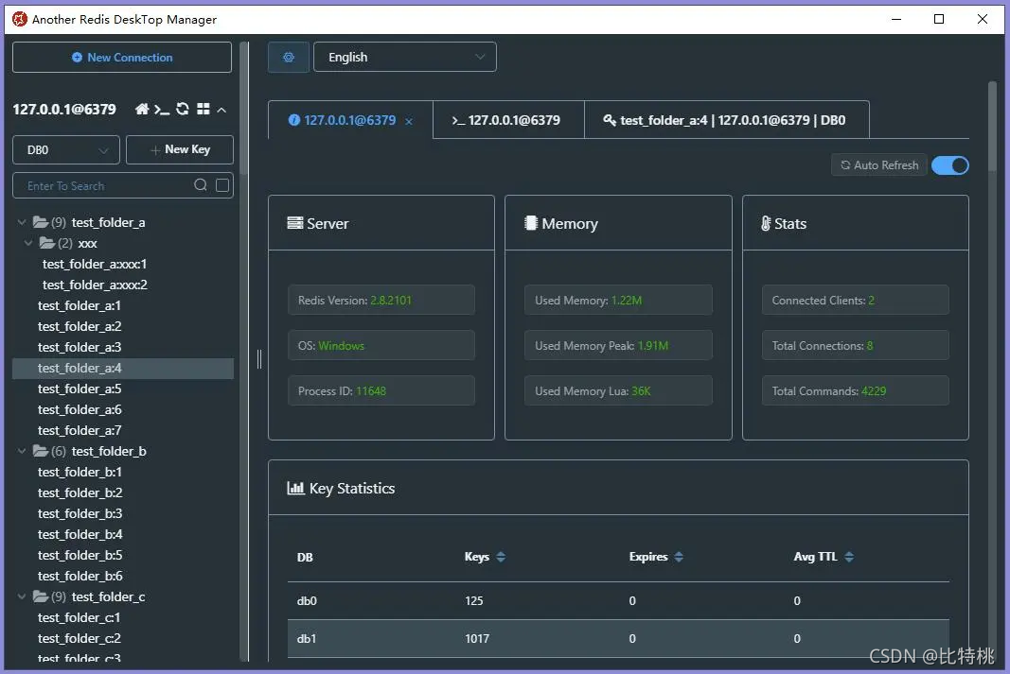Toggle the Auto Refresh switch
1010x674 pixels.
click(950, 165)
